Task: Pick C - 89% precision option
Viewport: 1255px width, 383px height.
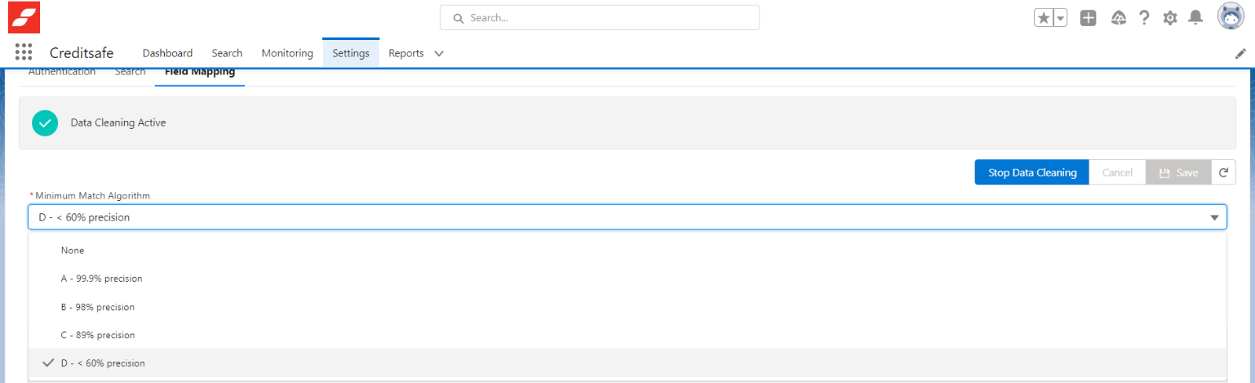Action: 97,335
